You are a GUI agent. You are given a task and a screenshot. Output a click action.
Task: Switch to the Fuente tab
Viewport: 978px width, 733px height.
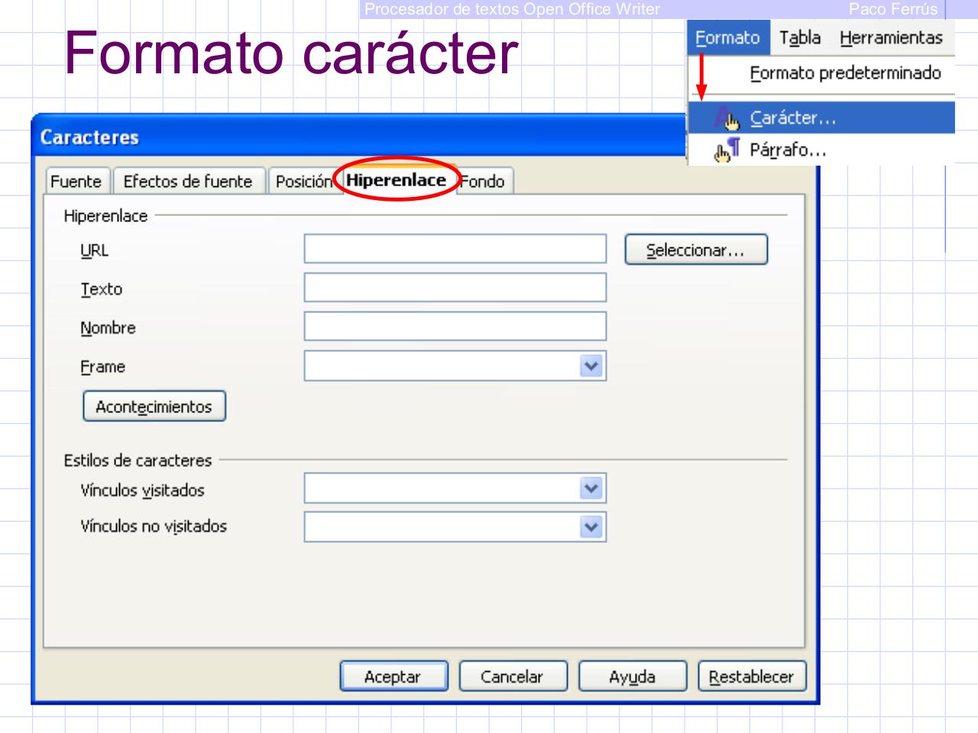coord(76,182)
